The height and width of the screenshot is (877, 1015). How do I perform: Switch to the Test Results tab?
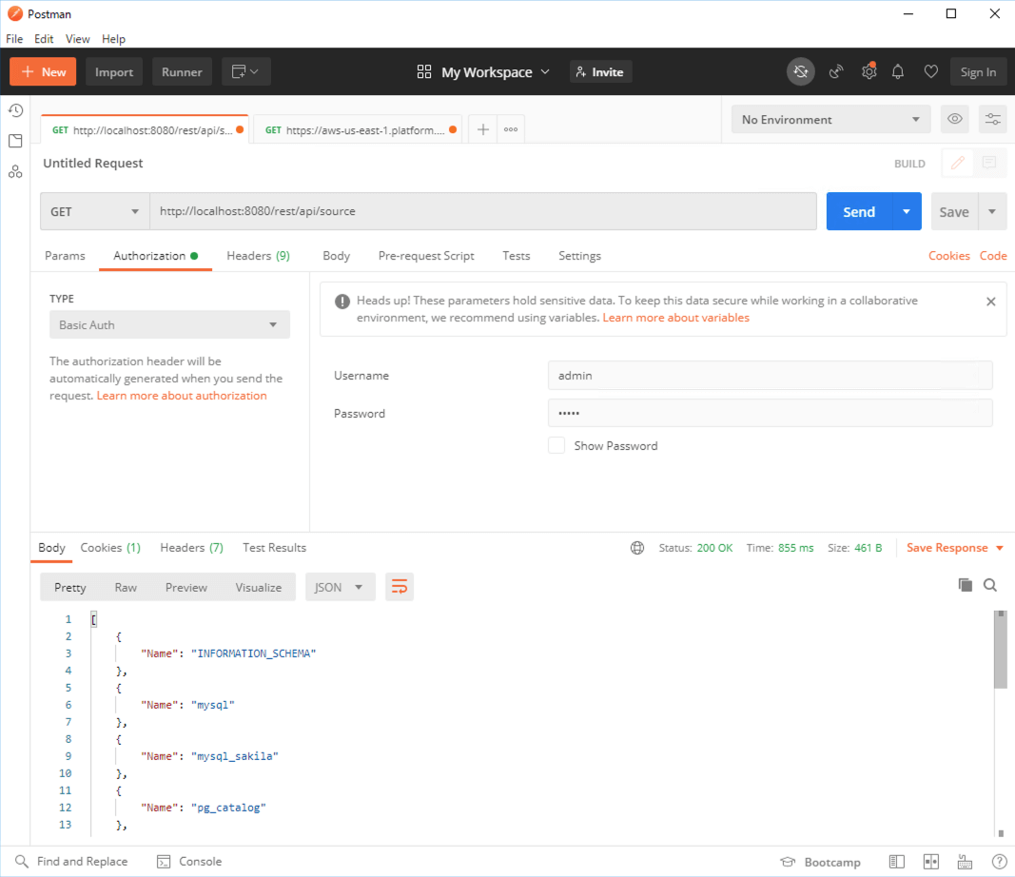coord(274,547)
